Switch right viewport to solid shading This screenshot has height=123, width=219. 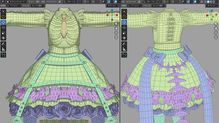[208, 2]
